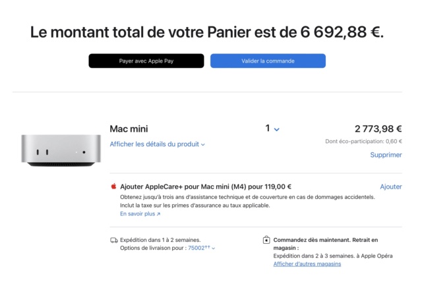Viewport: 422px width, 290px height.
Task: Click Afficher d'autres magasins link
Action: pos(307,264)
